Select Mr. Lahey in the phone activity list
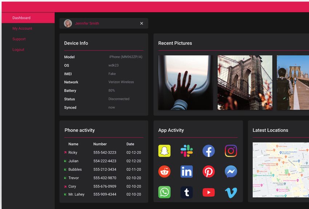The height and width of the screenshot is (209, 309). point(76,194)
